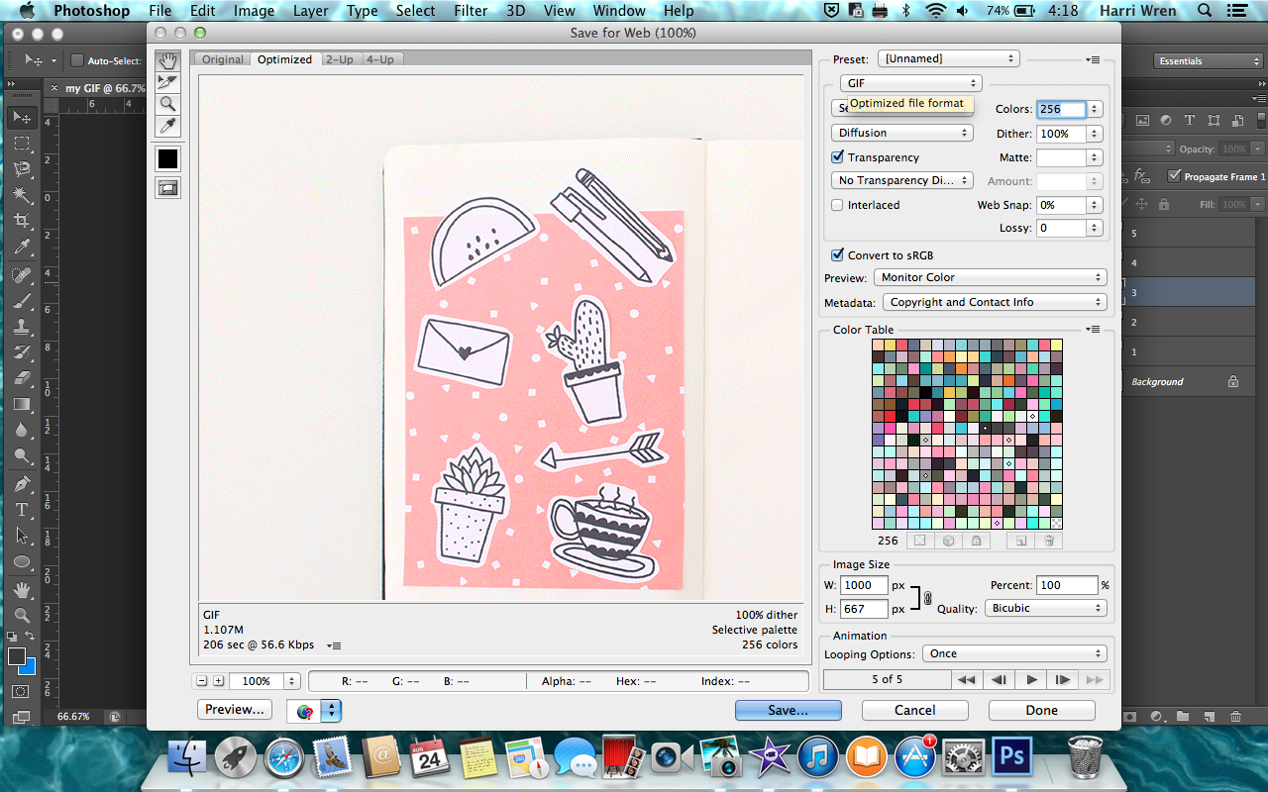This screenshot has height=792, width=1268.
Task: Open Safari from the Dock
Action: pyautogui.click(x=284, y=758)
